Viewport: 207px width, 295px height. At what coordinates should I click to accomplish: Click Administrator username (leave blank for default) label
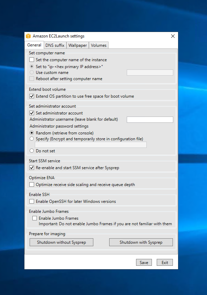tap(74, 119)
